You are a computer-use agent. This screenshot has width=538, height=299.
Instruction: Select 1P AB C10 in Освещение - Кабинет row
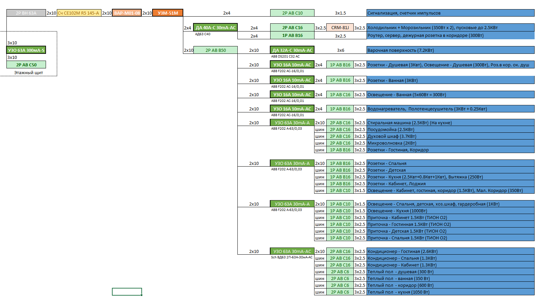click(340, 190)
